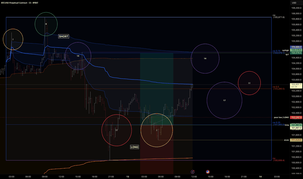
Task: Select the red stop-loss zone of long position
Action: (156, 149)
